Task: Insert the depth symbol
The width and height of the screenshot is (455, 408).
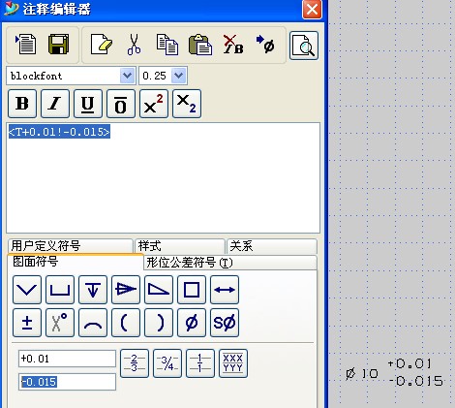Action: [93, 290]
